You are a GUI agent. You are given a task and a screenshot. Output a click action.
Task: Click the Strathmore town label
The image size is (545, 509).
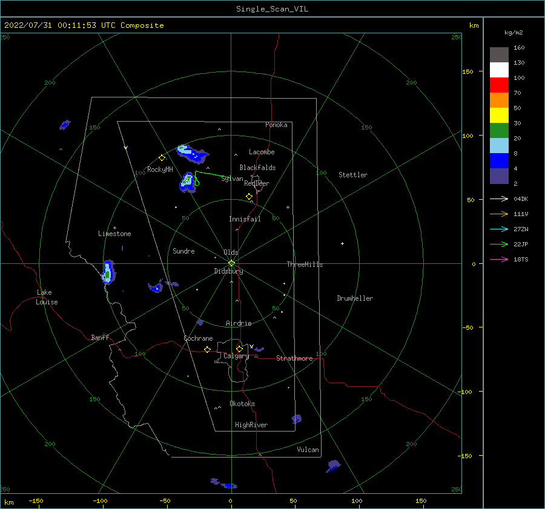click(x=294, y=358)
